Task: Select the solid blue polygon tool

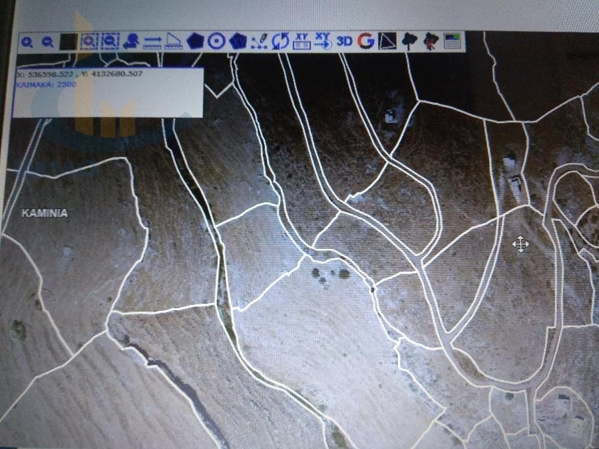Action: click(195, 41)
